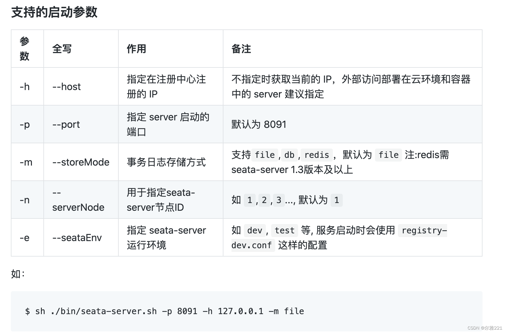
Task: Click the code tag 2 in serverNode row
Action: pos(264,200)
